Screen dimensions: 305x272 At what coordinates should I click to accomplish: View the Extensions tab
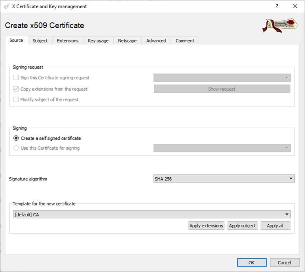68,40
